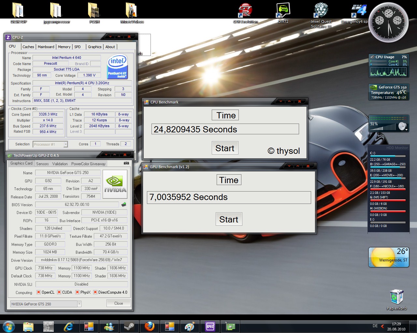Toggle the DirectCompute 4.0 checkbox
Screen dimensions: 417x333
pos(95,292)
